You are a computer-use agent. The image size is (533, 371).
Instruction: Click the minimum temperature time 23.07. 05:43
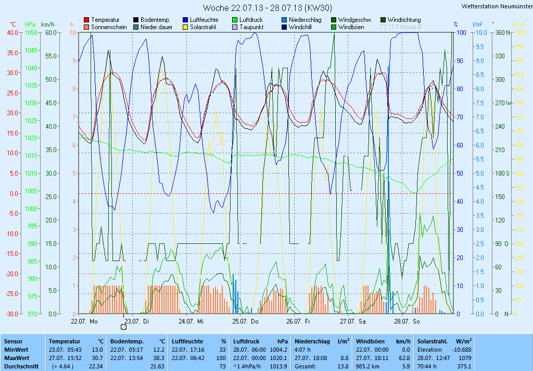65,350
